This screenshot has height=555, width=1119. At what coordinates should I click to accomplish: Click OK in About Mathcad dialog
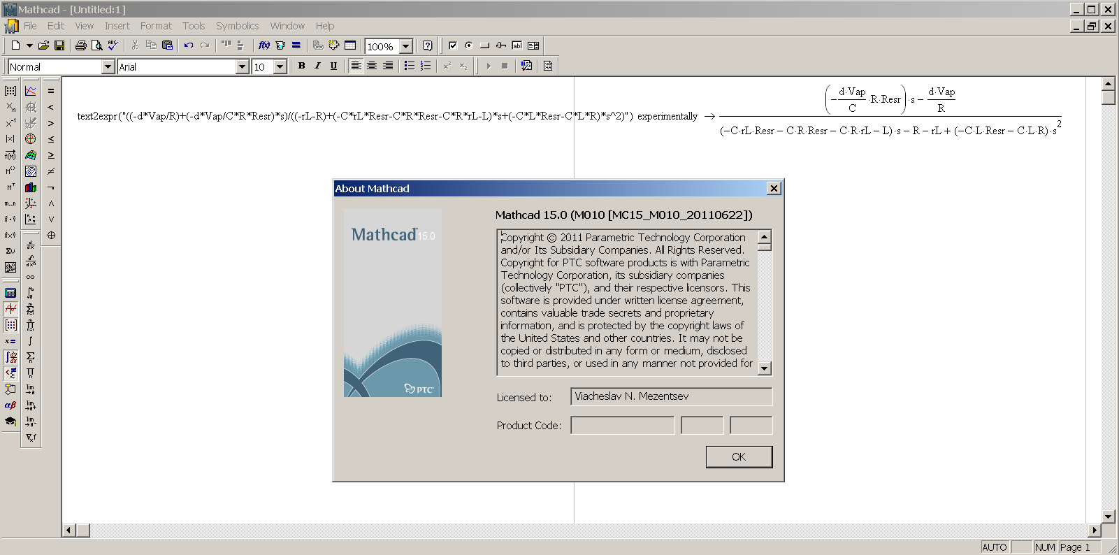click(x=739, y=456)
